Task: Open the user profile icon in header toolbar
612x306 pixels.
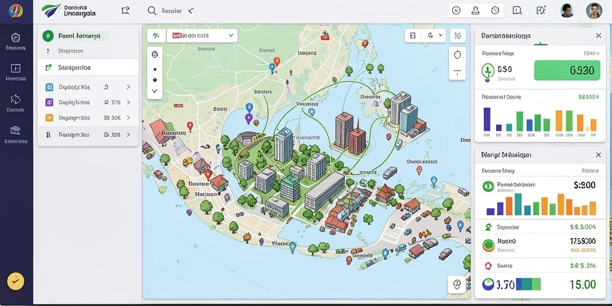Action: click(475, 11)
